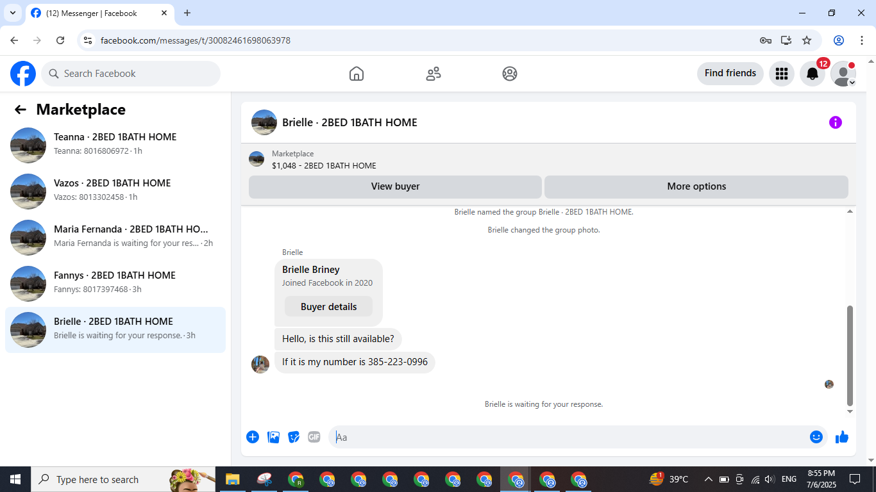Open the Chrome tab search dropdown
The height and width of the screenshot is (492, 876).
coord(12,13)
